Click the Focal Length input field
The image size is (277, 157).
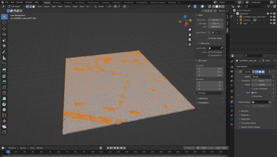point(215,20)
